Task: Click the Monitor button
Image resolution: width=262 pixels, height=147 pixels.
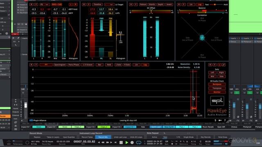Action: pos(217,92)
